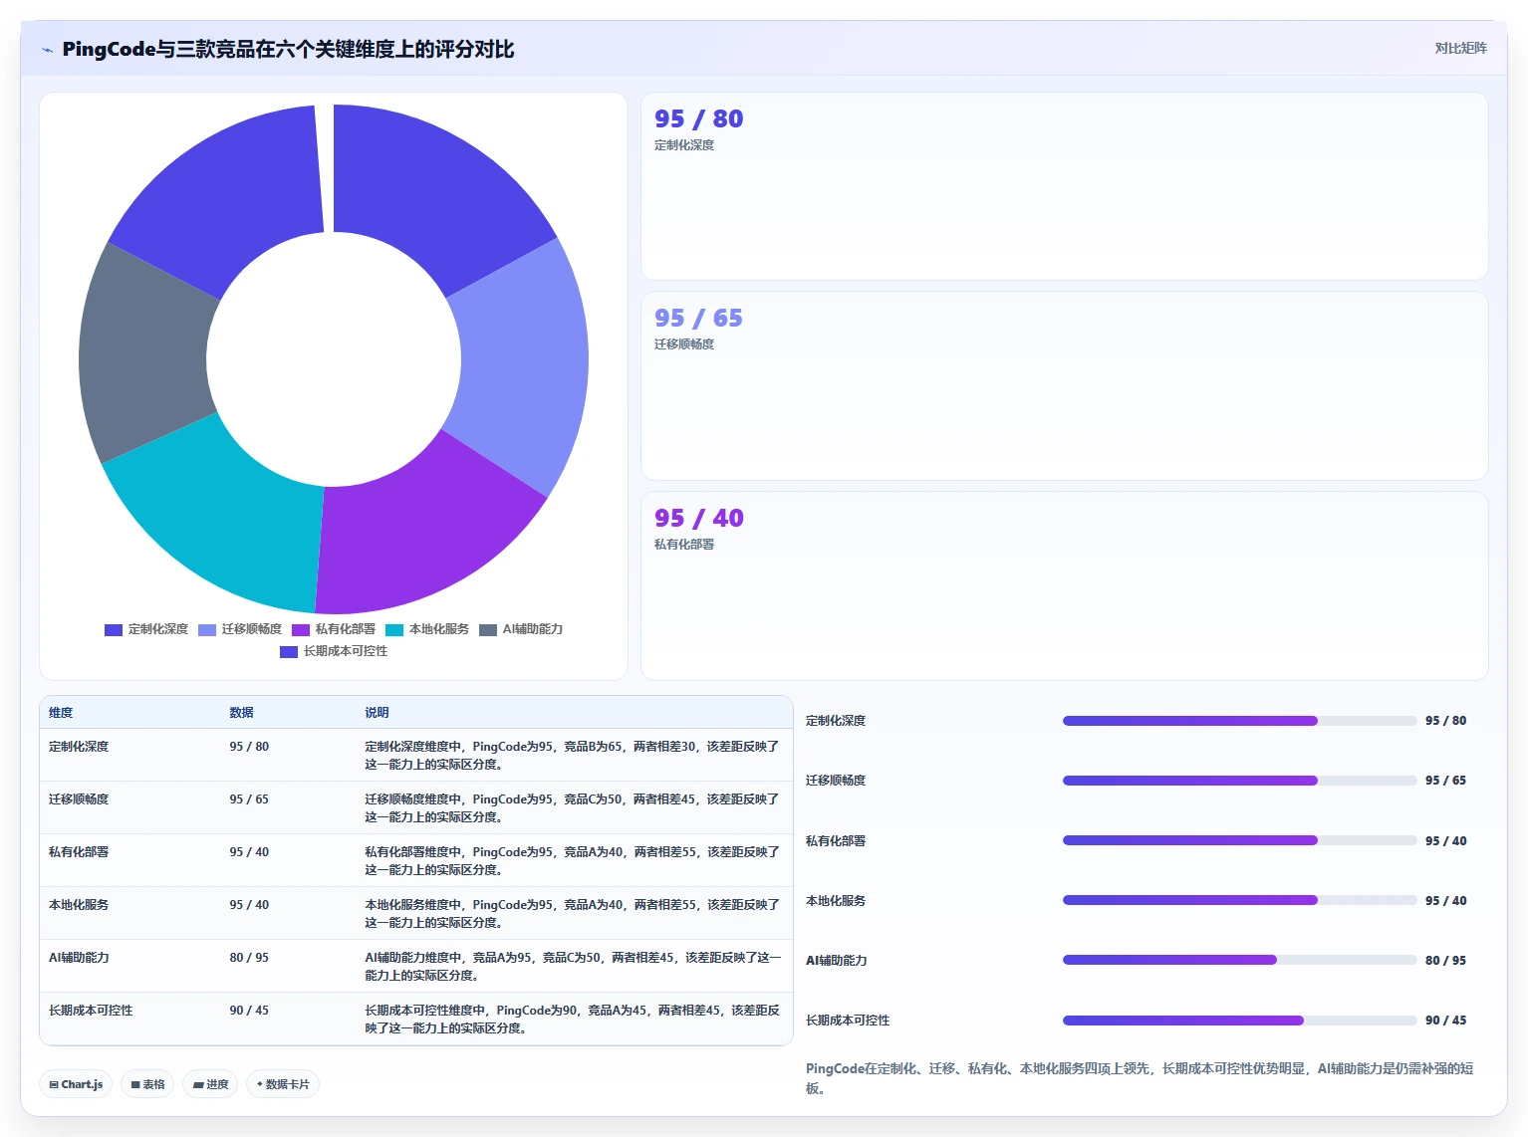Click the title icon before PingCode heading

tap(47, 50)
